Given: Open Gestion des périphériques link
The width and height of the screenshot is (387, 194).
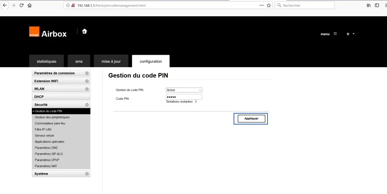Looking at the screenshot, I should pyautogui.click(x=52, y=117).
